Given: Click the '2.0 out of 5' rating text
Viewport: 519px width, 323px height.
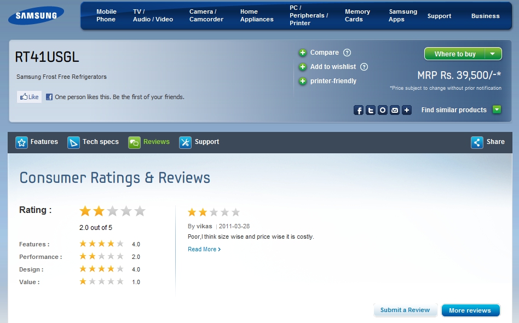Looking at the screenshot, I should [x=96, y=228].
